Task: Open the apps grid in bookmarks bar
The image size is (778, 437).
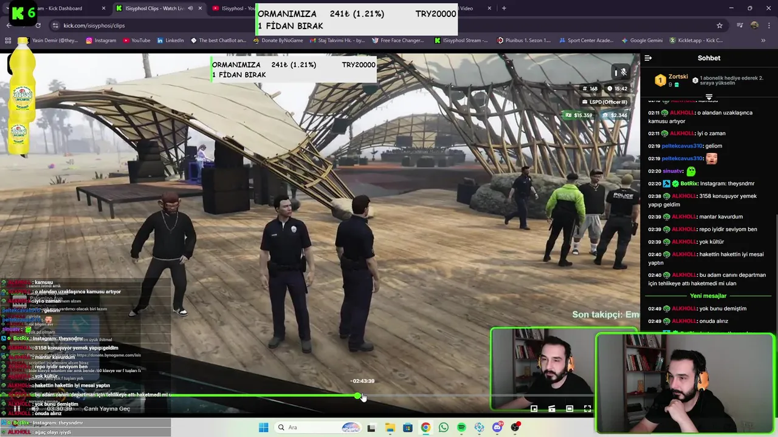Action: (8, 41)
